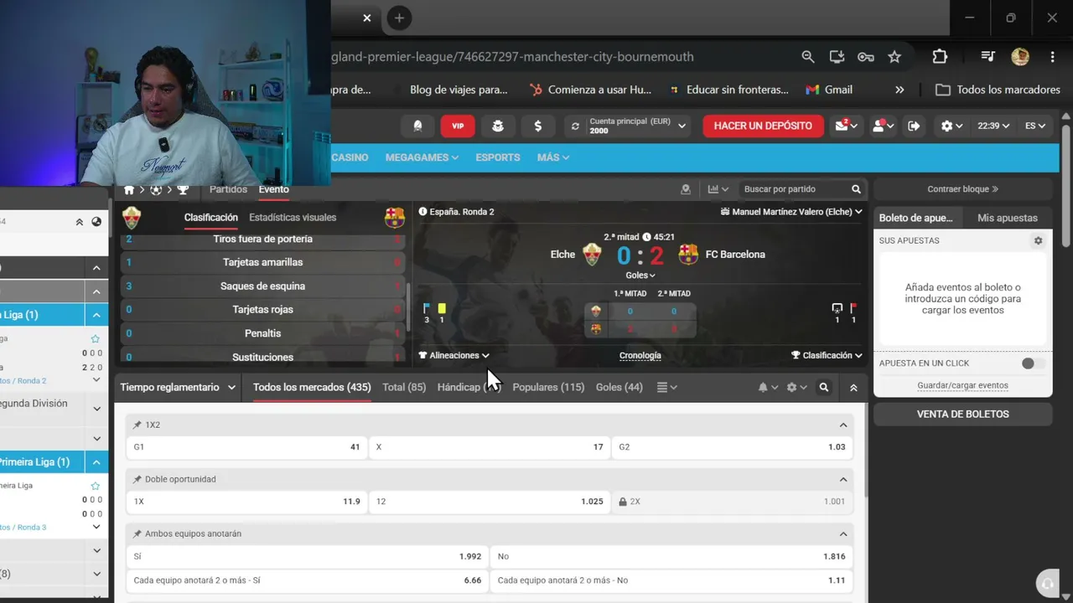
Task: Open betting slip settings gear
Action: tap(1038, 240)
